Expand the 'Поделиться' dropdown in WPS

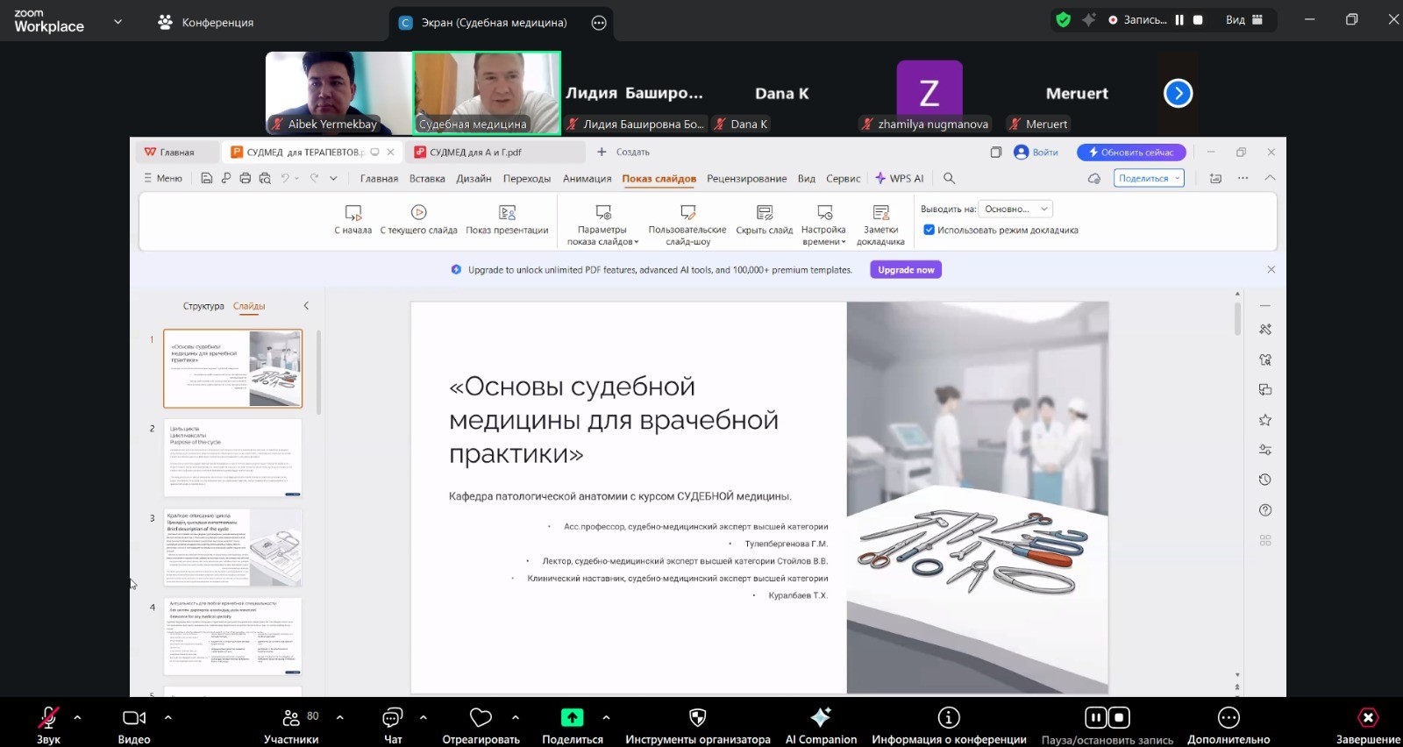click(x=1149, y=178)
